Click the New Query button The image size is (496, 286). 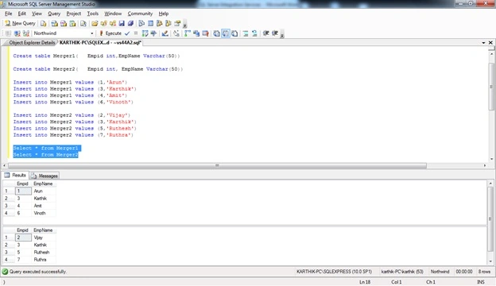(20, 23)
